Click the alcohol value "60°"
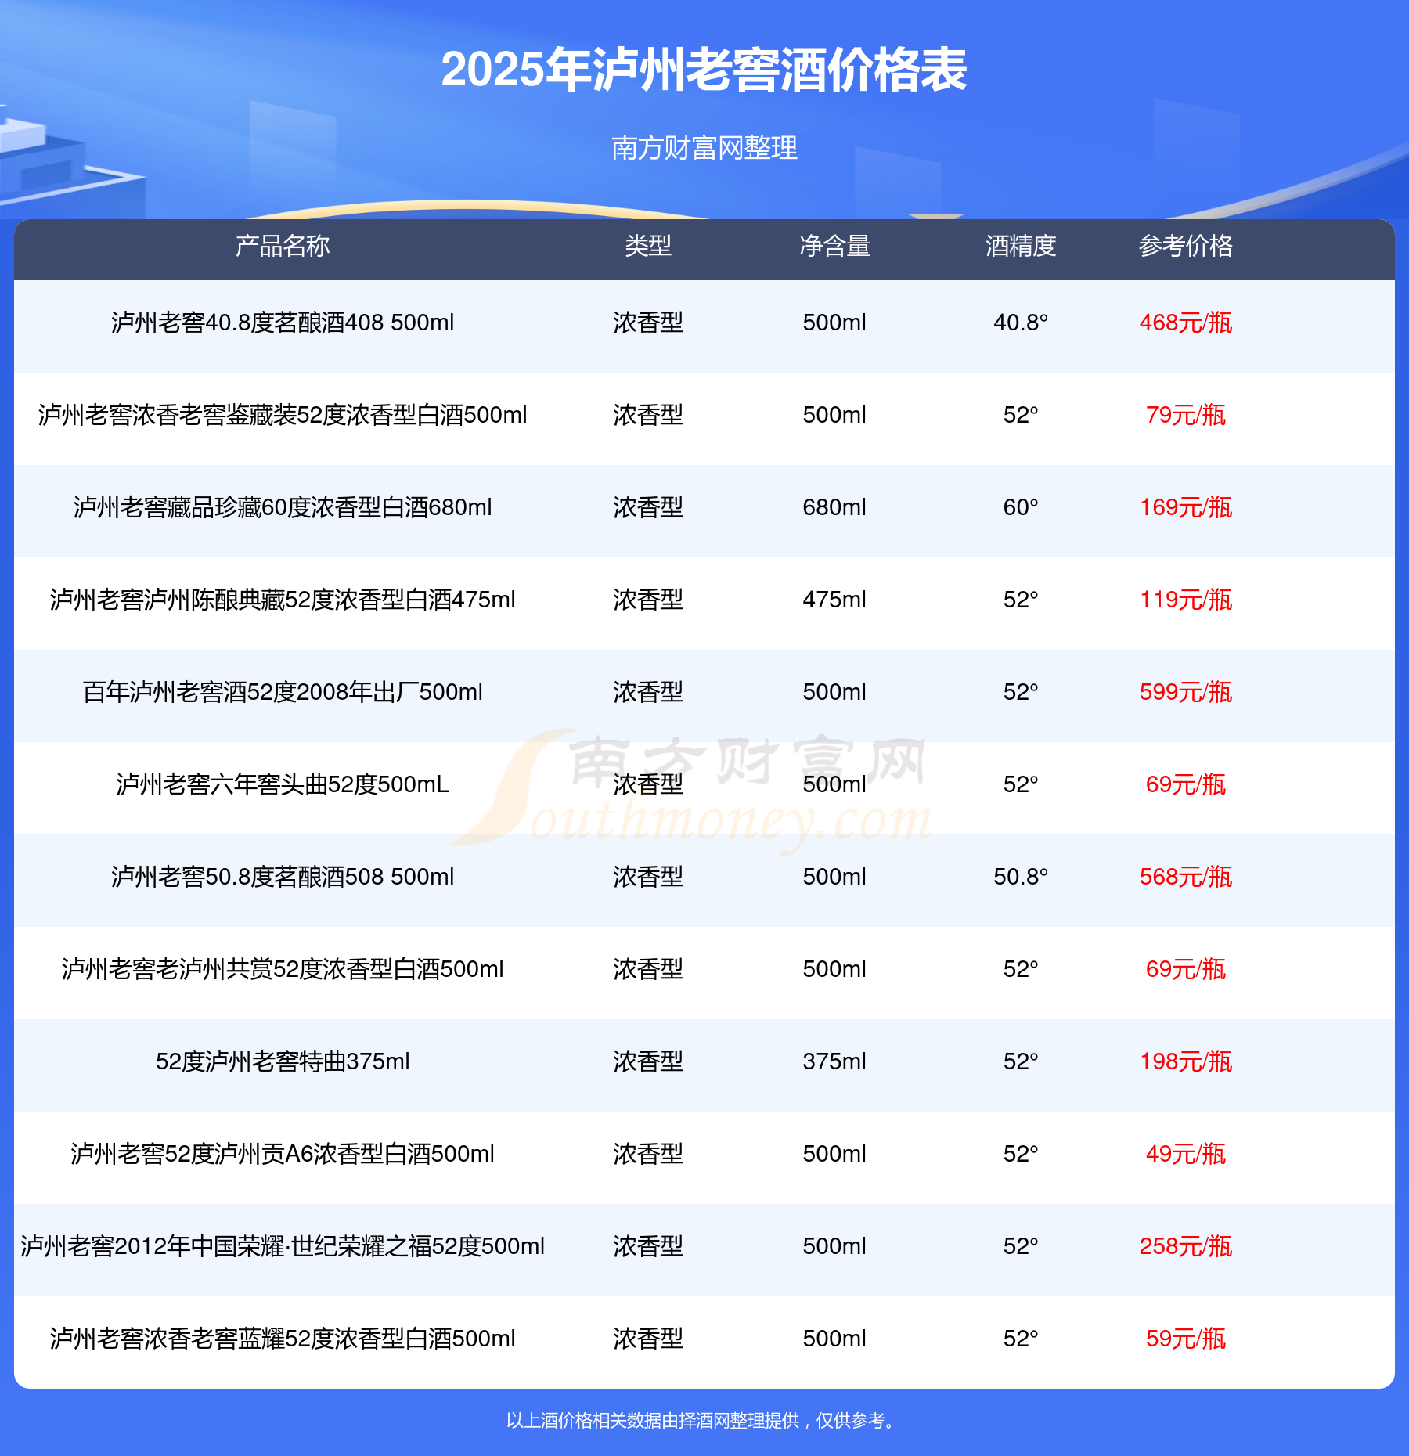 1021,507
